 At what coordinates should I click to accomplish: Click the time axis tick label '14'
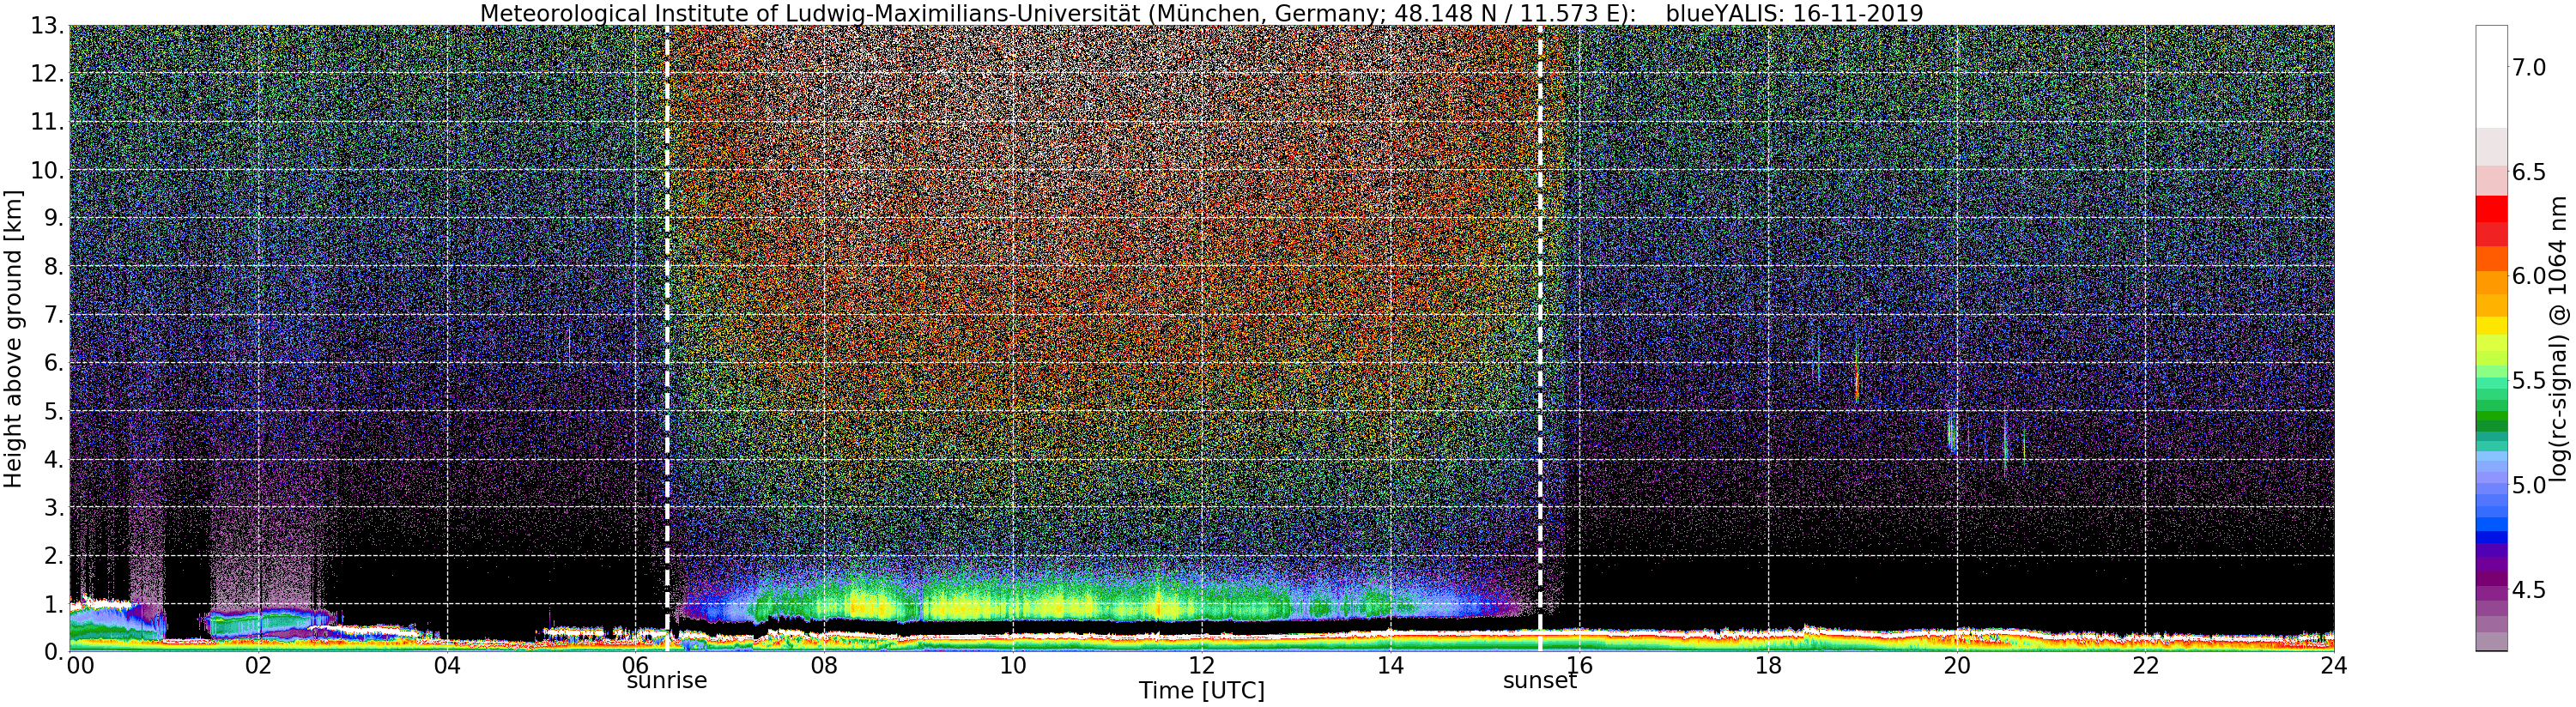tap(1390, 666)
